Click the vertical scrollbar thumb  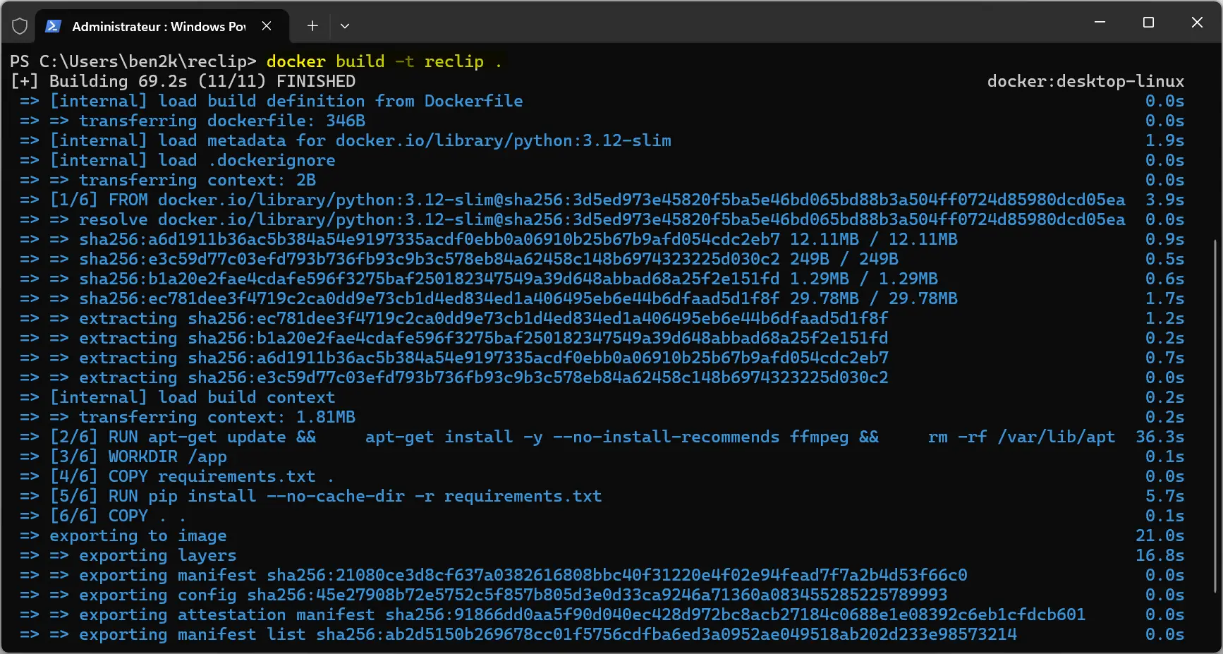(x=1215, y=416)
